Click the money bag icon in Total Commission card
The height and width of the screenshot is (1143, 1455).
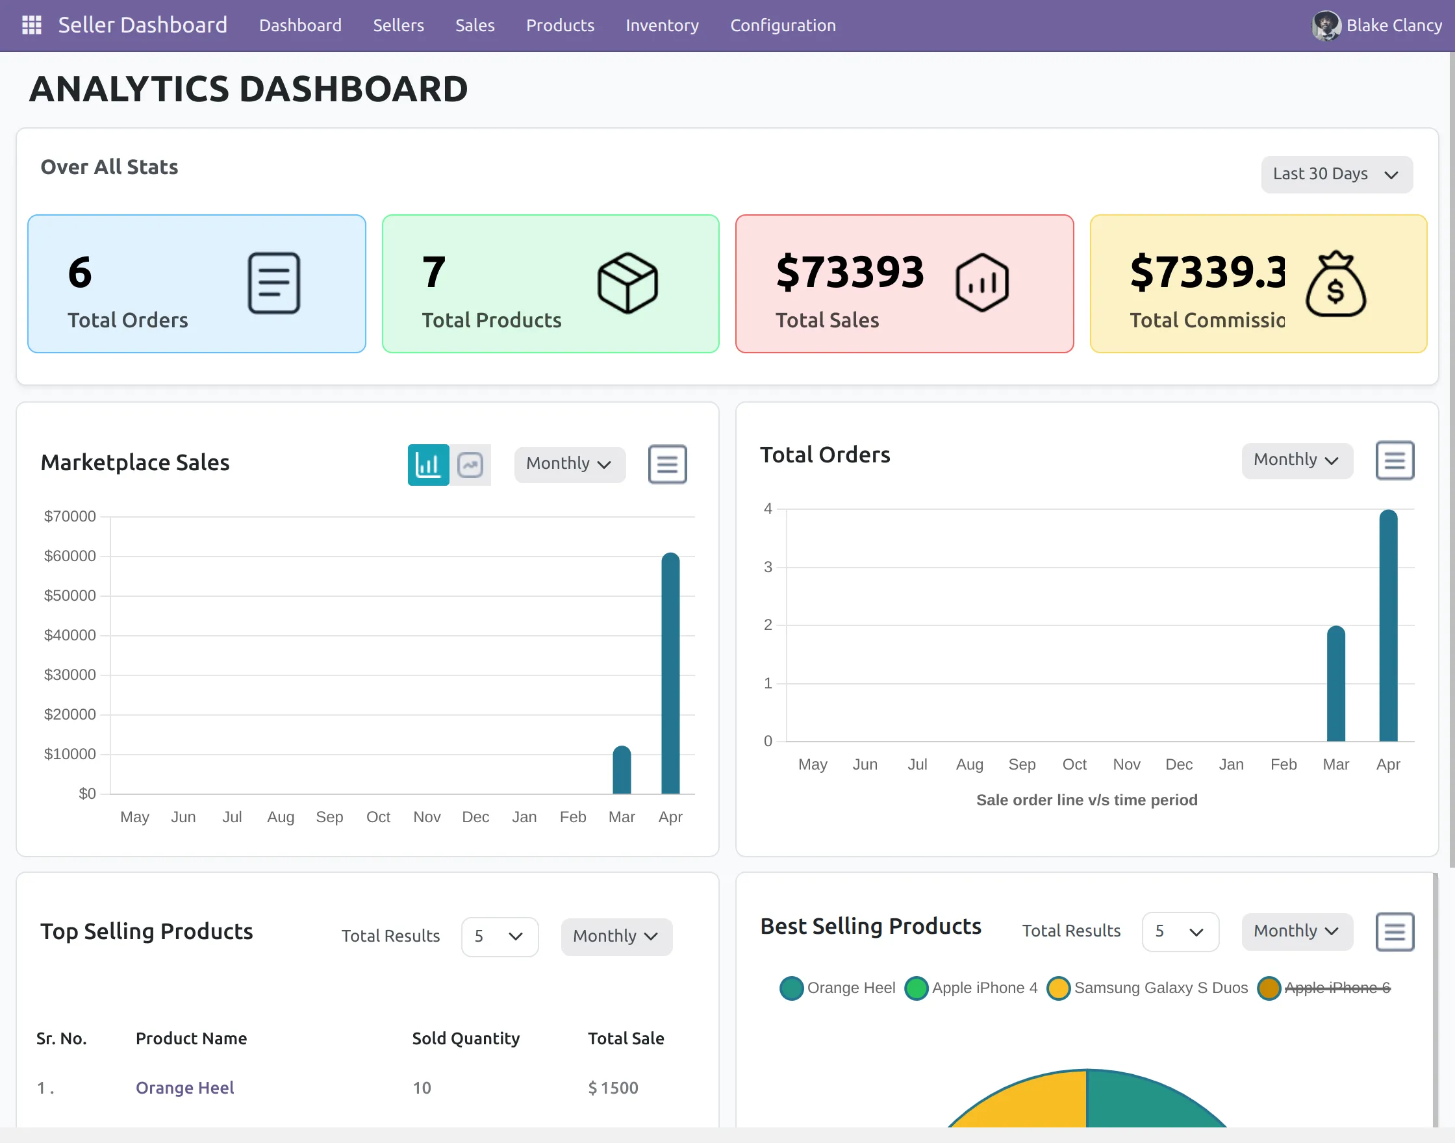coord(1336,284)
